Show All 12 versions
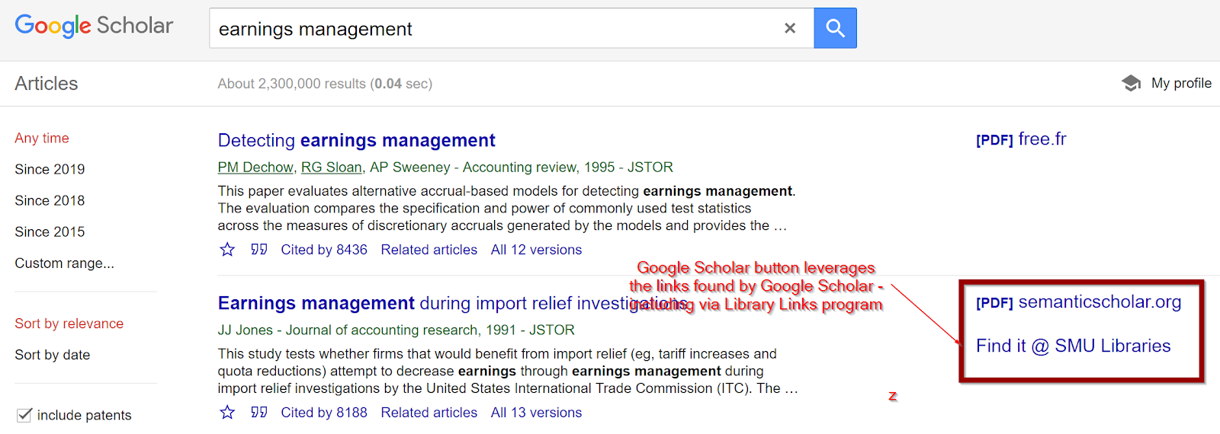This screenshot has height=434, width=1220. (536, 250)
